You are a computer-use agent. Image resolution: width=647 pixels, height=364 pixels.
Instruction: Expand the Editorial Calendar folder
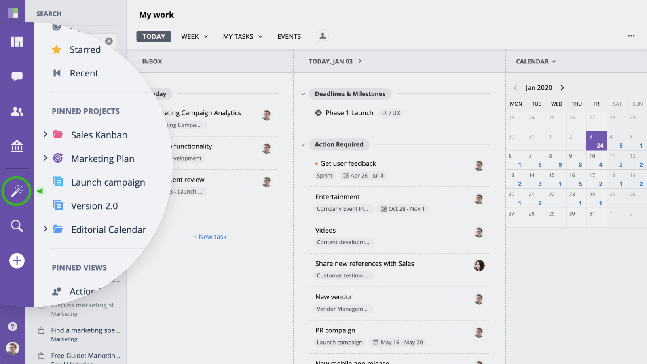coord(45,229)
